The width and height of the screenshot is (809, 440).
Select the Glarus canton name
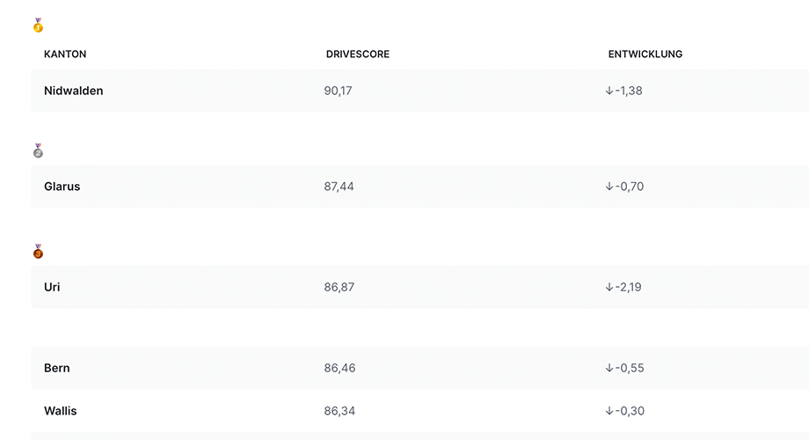tap(62, 187)
